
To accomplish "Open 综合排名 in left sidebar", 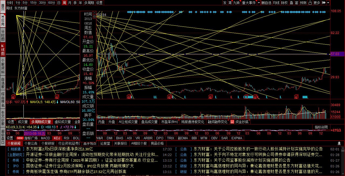I will tap(3, 100).
